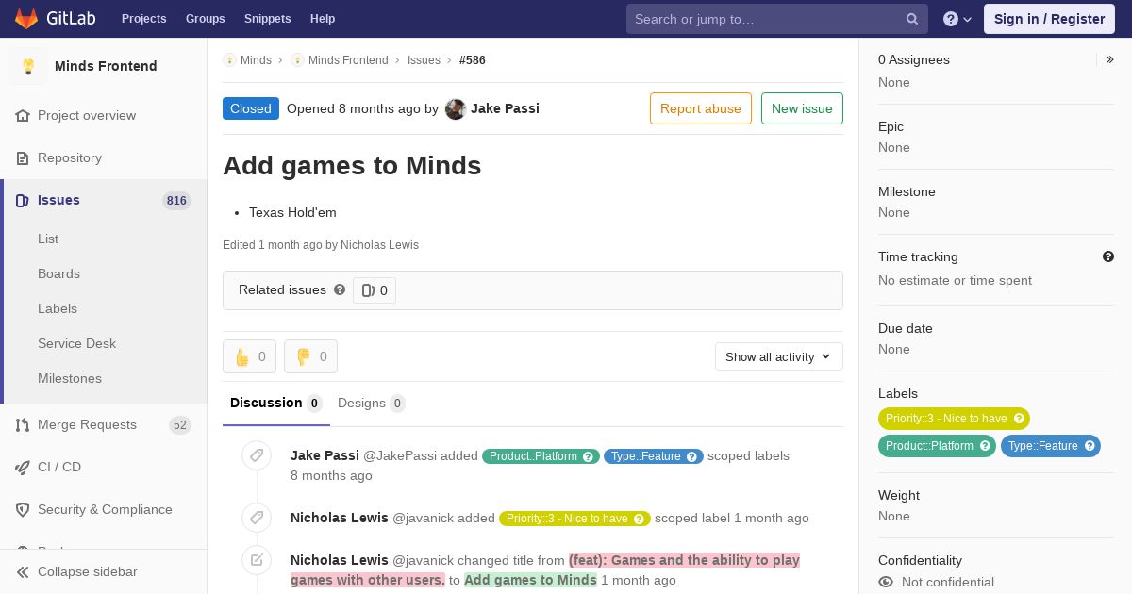Viewport: 1132px width, 594px height.
Task: Click Edited 1 month ago text
Action: click(321, 245)
